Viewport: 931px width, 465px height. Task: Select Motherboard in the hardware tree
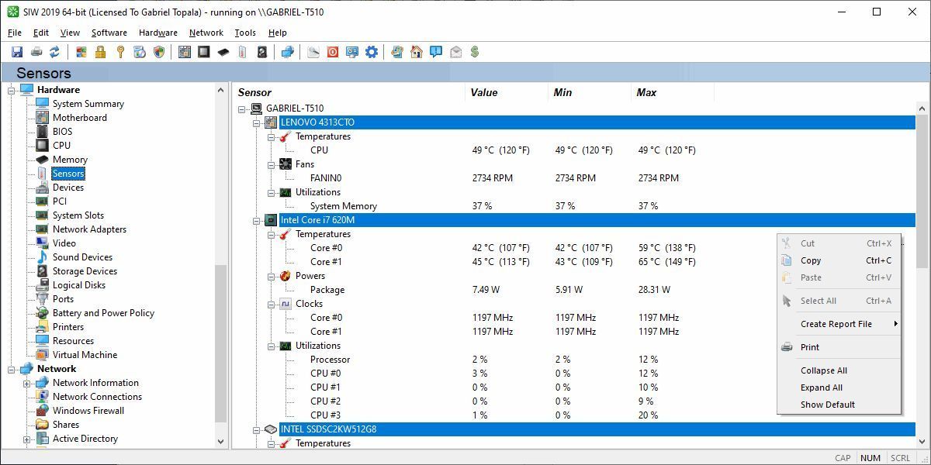80,118
